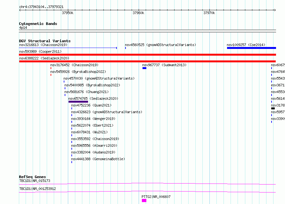Select nsv3553592 (Chaisson2019) label
Screen dimensions: 285x204
pyautogui.click(x=95, y=139)
